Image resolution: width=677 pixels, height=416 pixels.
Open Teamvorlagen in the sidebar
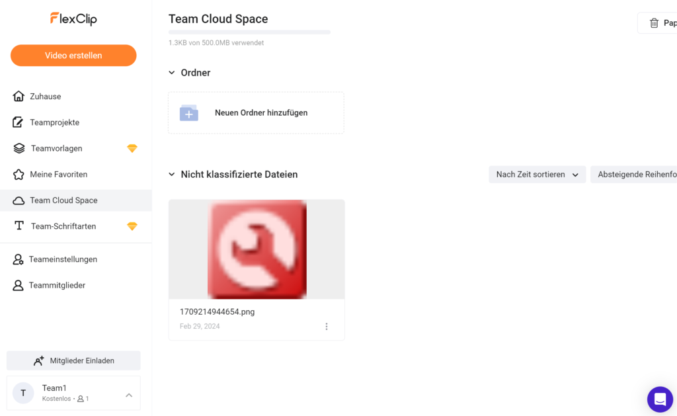[76, 148]
